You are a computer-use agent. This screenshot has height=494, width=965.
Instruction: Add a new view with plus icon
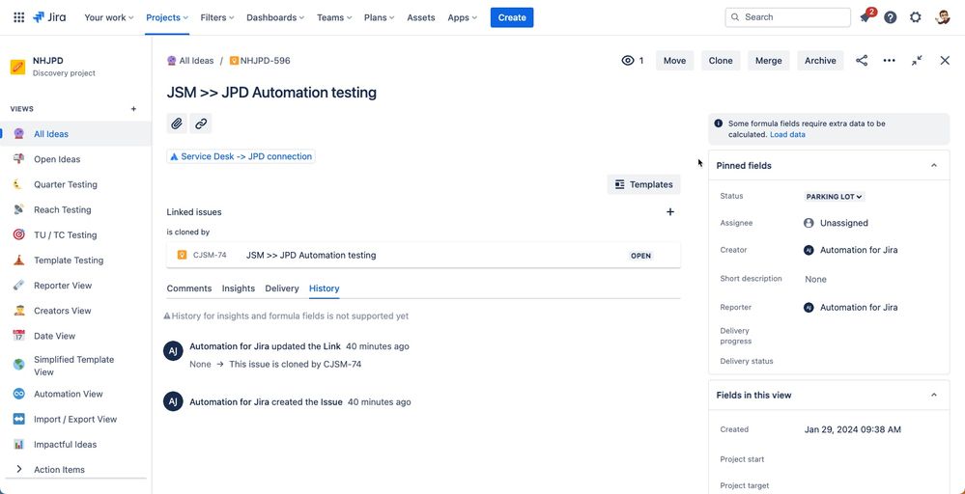point(133,109)
